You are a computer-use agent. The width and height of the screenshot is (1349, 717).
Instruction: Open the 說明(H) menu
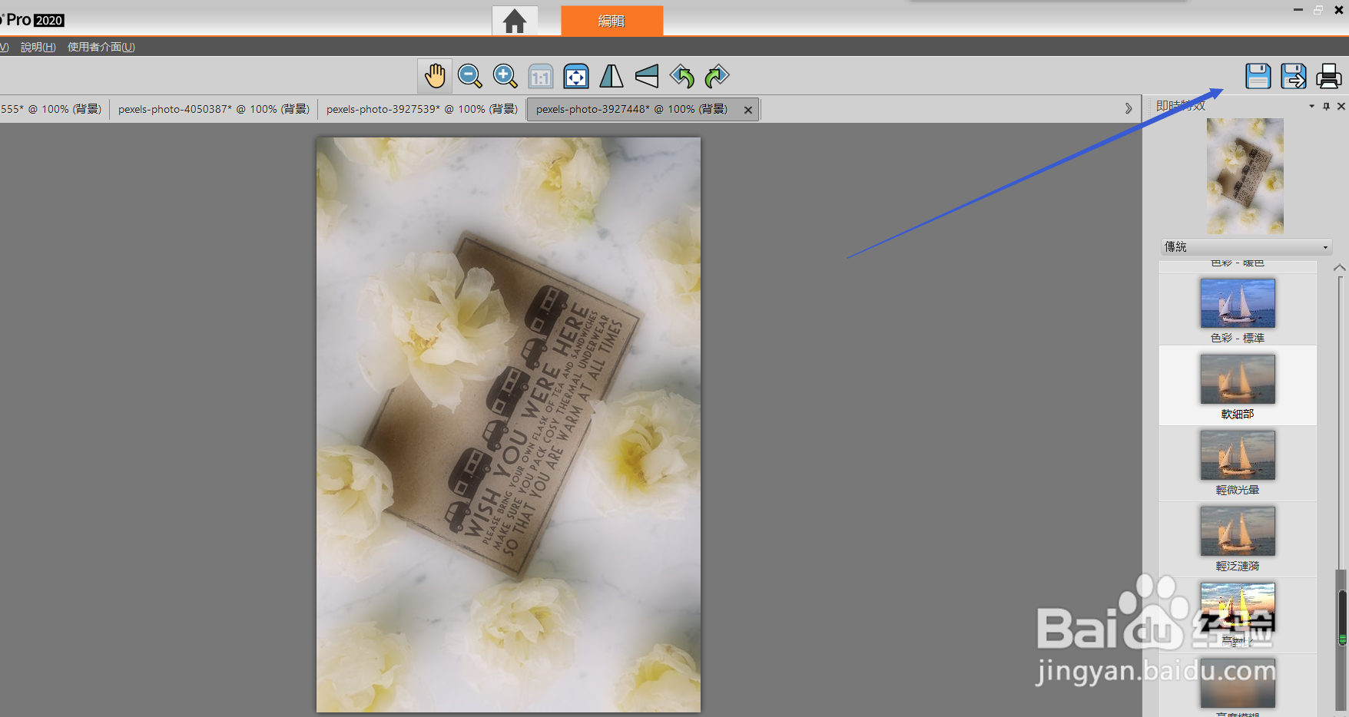(38, 47)
